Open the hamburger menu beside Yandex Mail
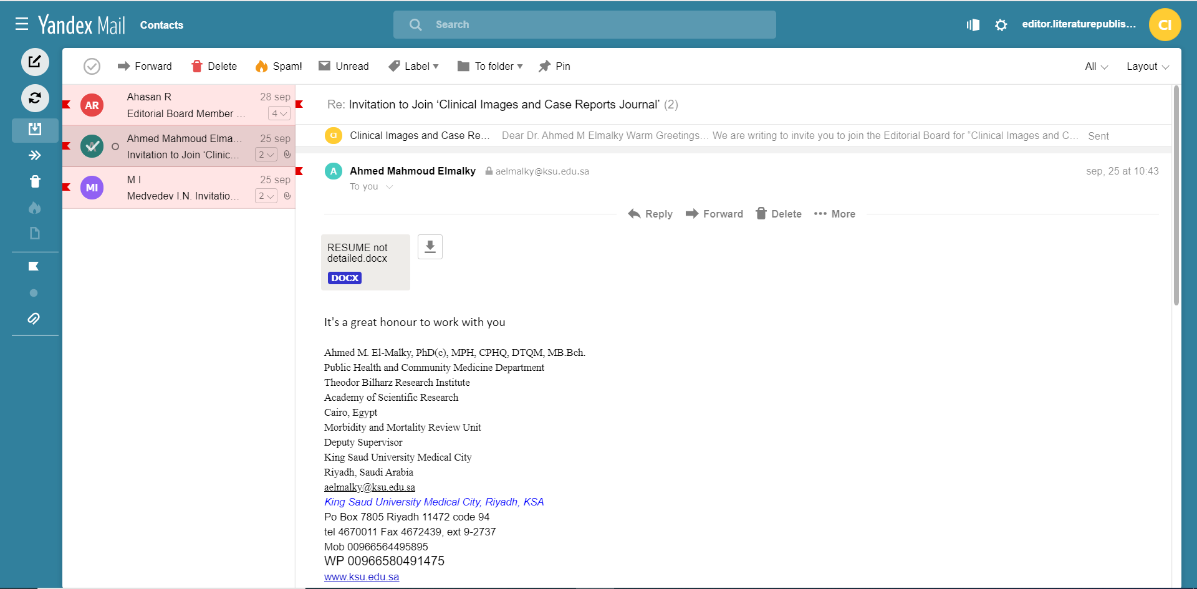Image resolution: width=1197 pixels, height=589 pixels. pyautogui.click(x=22, y=24)
